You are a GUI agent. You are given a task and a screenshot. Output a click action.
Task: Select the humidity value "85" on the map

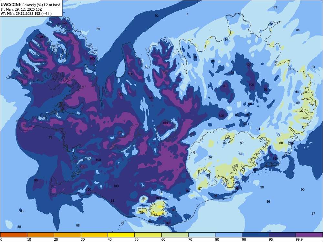pyautogui.click(x=208, y=175)
